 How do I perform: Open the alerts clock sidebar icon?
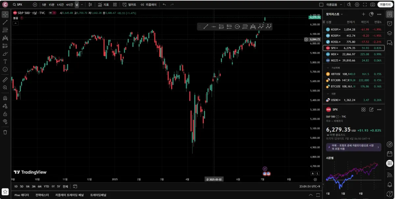click(390, 24)
